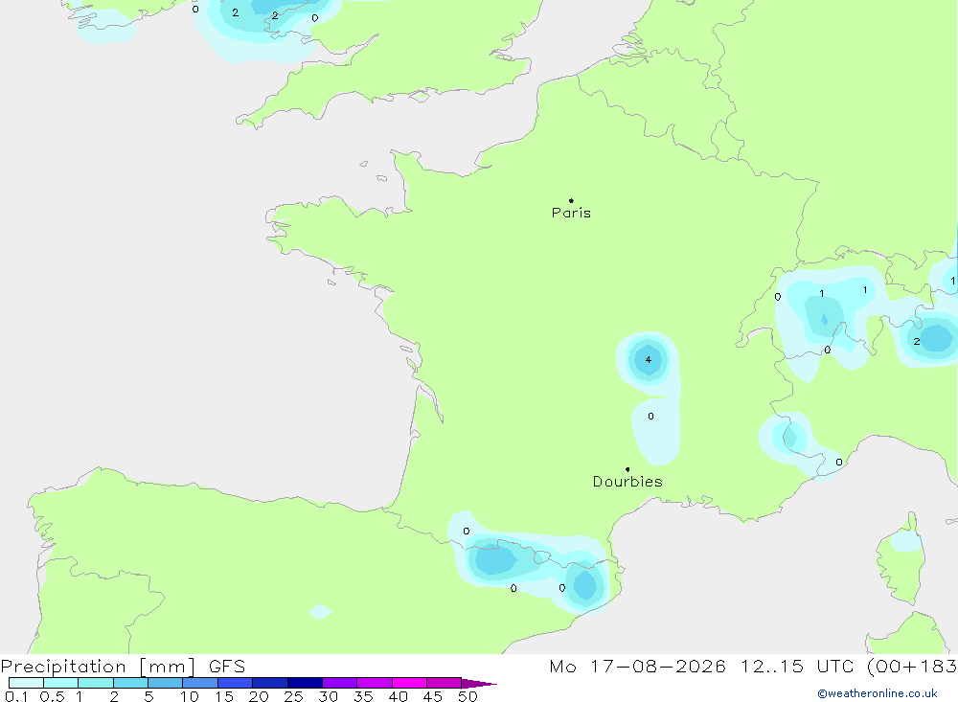
Task: Click the legend label '50'
Action: pos(468,696)
